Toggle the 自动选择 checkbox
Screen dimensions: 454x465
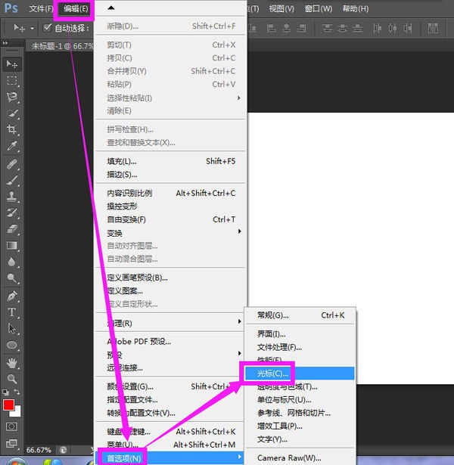[47, 28]
